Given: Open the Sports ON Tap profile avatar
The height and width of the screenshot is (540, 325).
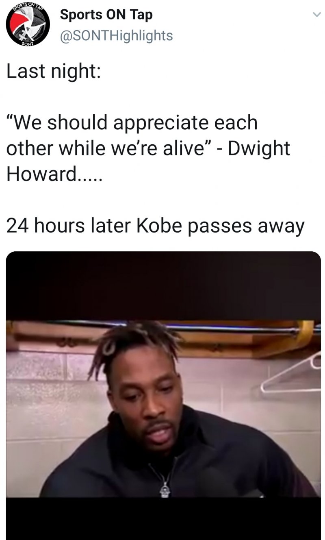Looking at the screenshot, I should 28,25.
